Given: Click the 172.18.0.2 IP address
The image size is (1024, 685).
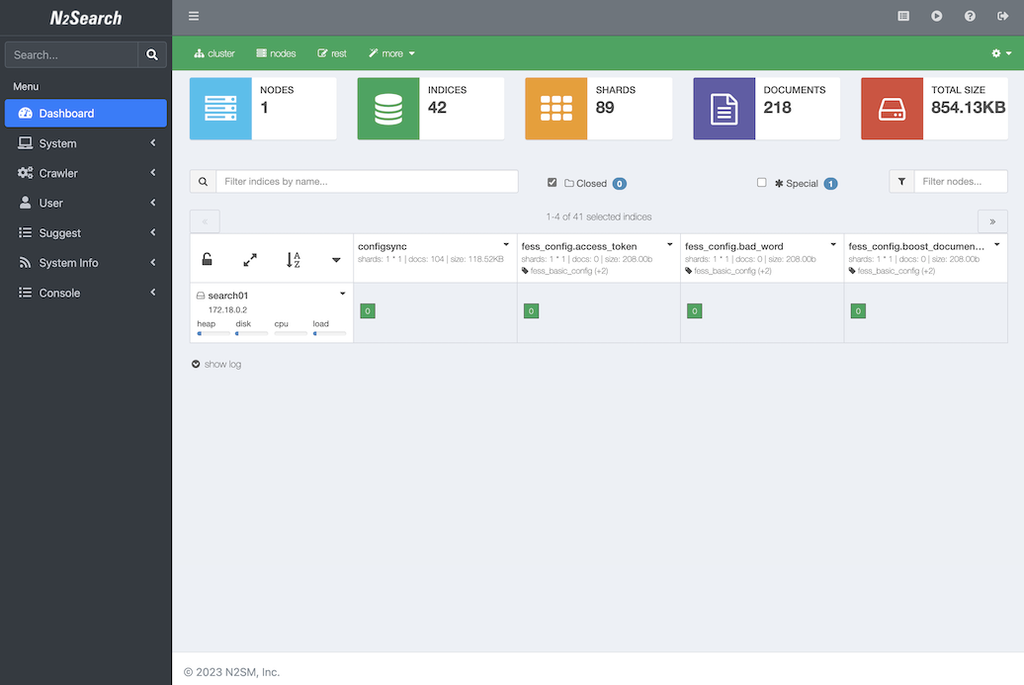Looking at the screenshot, I should (227, 310).
